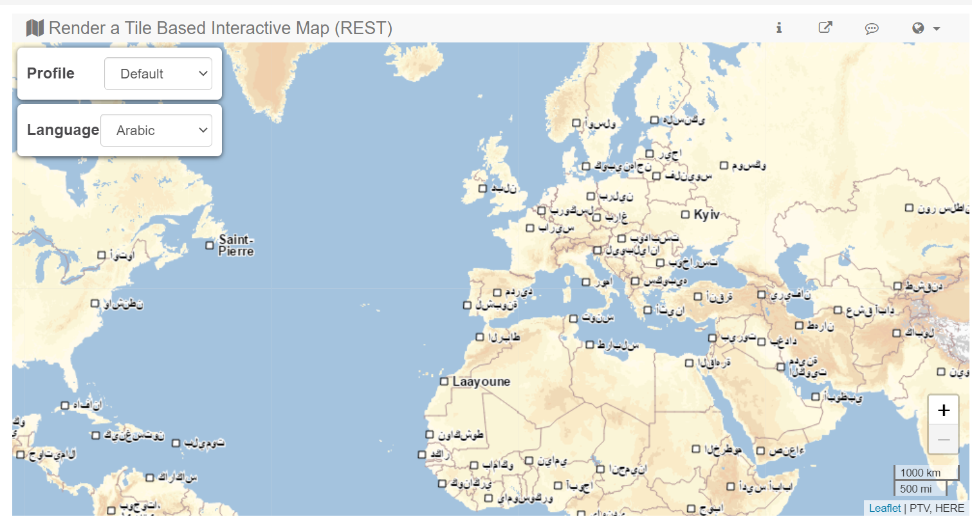Click the minus zoom out button

(x=943, y=439)
